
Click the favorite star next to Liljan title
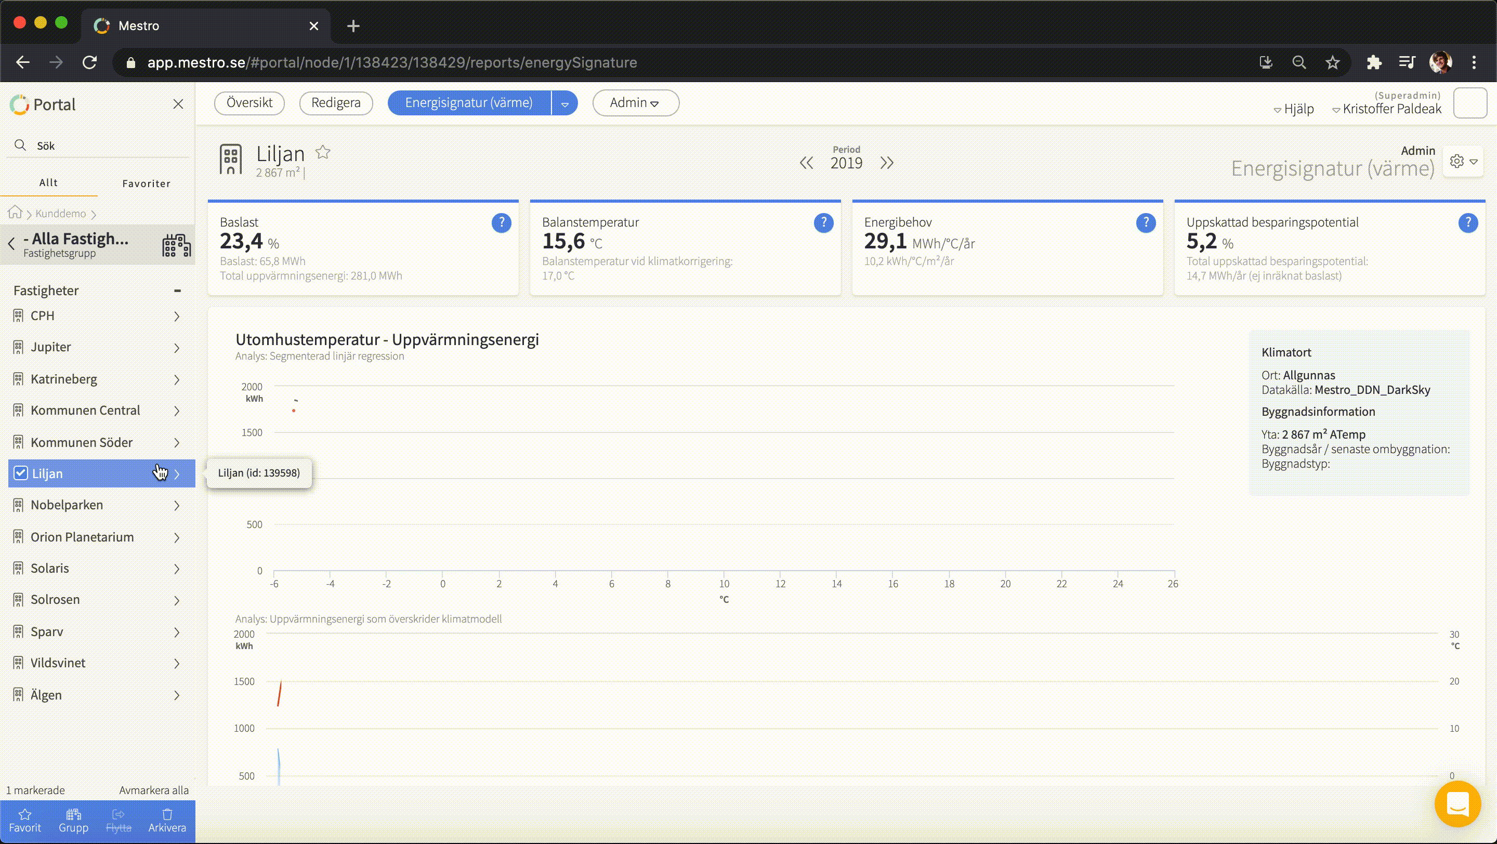tap(323, 152)
